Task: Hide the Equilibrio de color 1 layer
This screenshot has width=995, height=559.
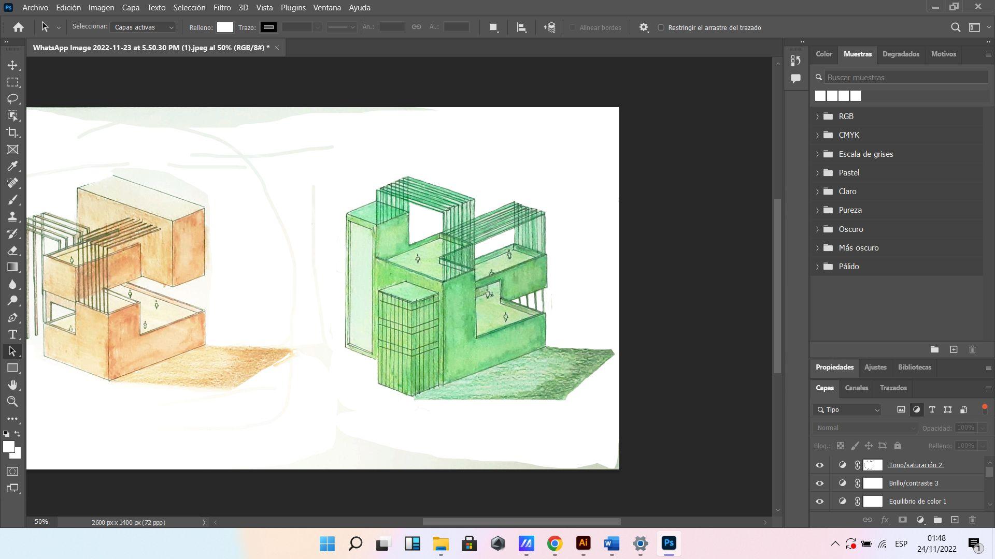Action: pos(819,502)
